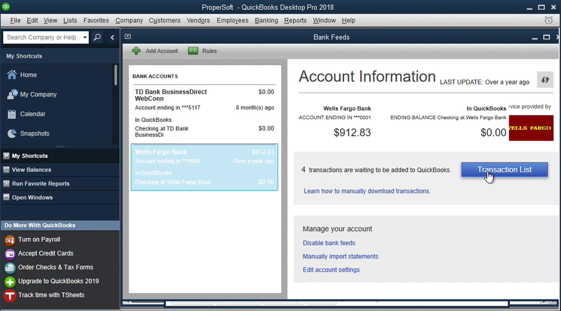Click the View Balances label
Viewport: 561px width, 311px height.
click(x=31, y=170)
